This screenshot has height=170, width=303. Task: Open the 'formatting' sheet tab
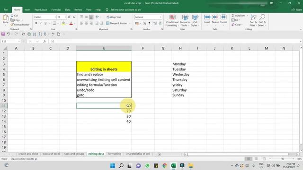tap(115, 154)
